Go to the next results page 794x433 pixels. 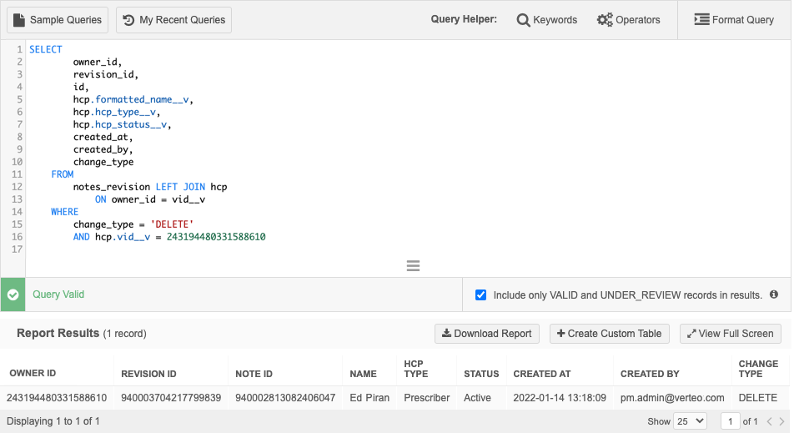click(x=781, y=421)
